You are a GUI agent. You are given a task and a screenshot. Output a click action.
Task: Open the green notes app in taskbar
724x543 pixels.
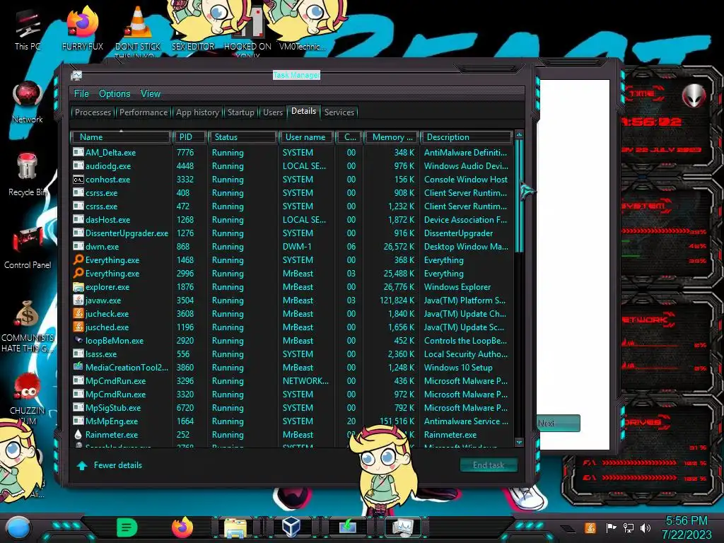point(127,527)
